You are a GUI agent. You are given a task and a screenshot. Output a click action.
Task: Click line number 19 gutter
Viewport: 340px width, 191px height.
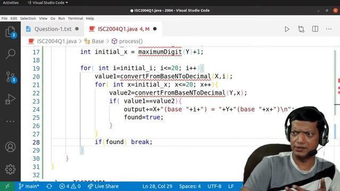click(36, 68)
